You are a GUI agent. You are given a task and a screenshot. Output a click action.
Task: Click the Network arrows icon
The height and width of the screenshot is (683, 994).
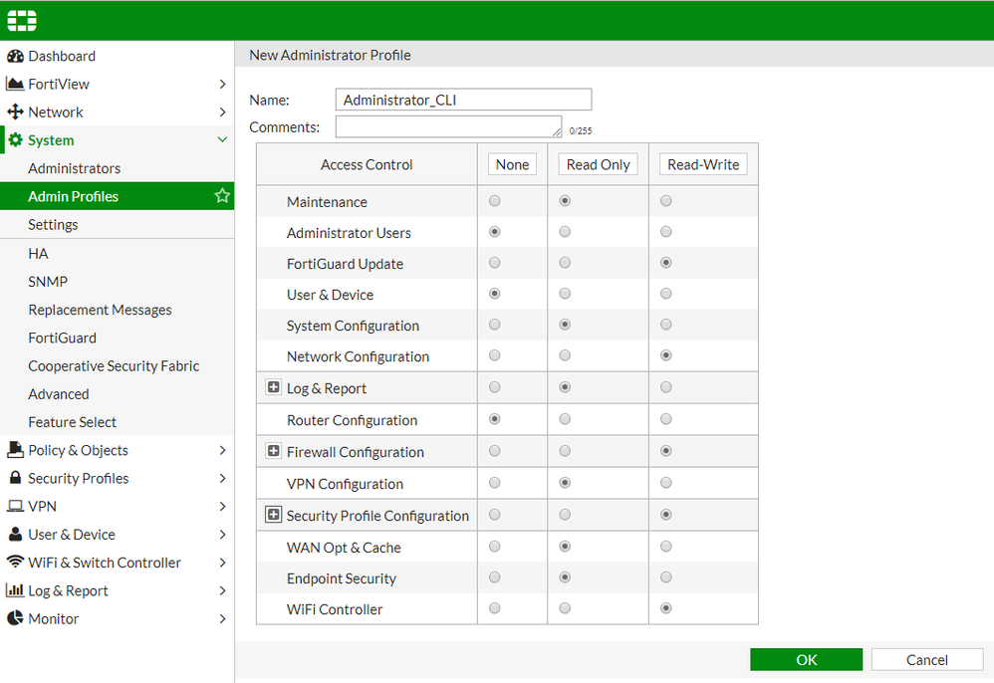point(15,112)
